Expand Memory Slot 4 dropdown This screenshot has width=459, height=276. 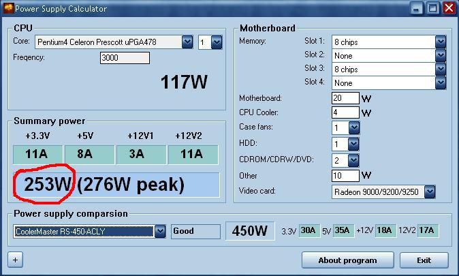(x=440, y=82)
